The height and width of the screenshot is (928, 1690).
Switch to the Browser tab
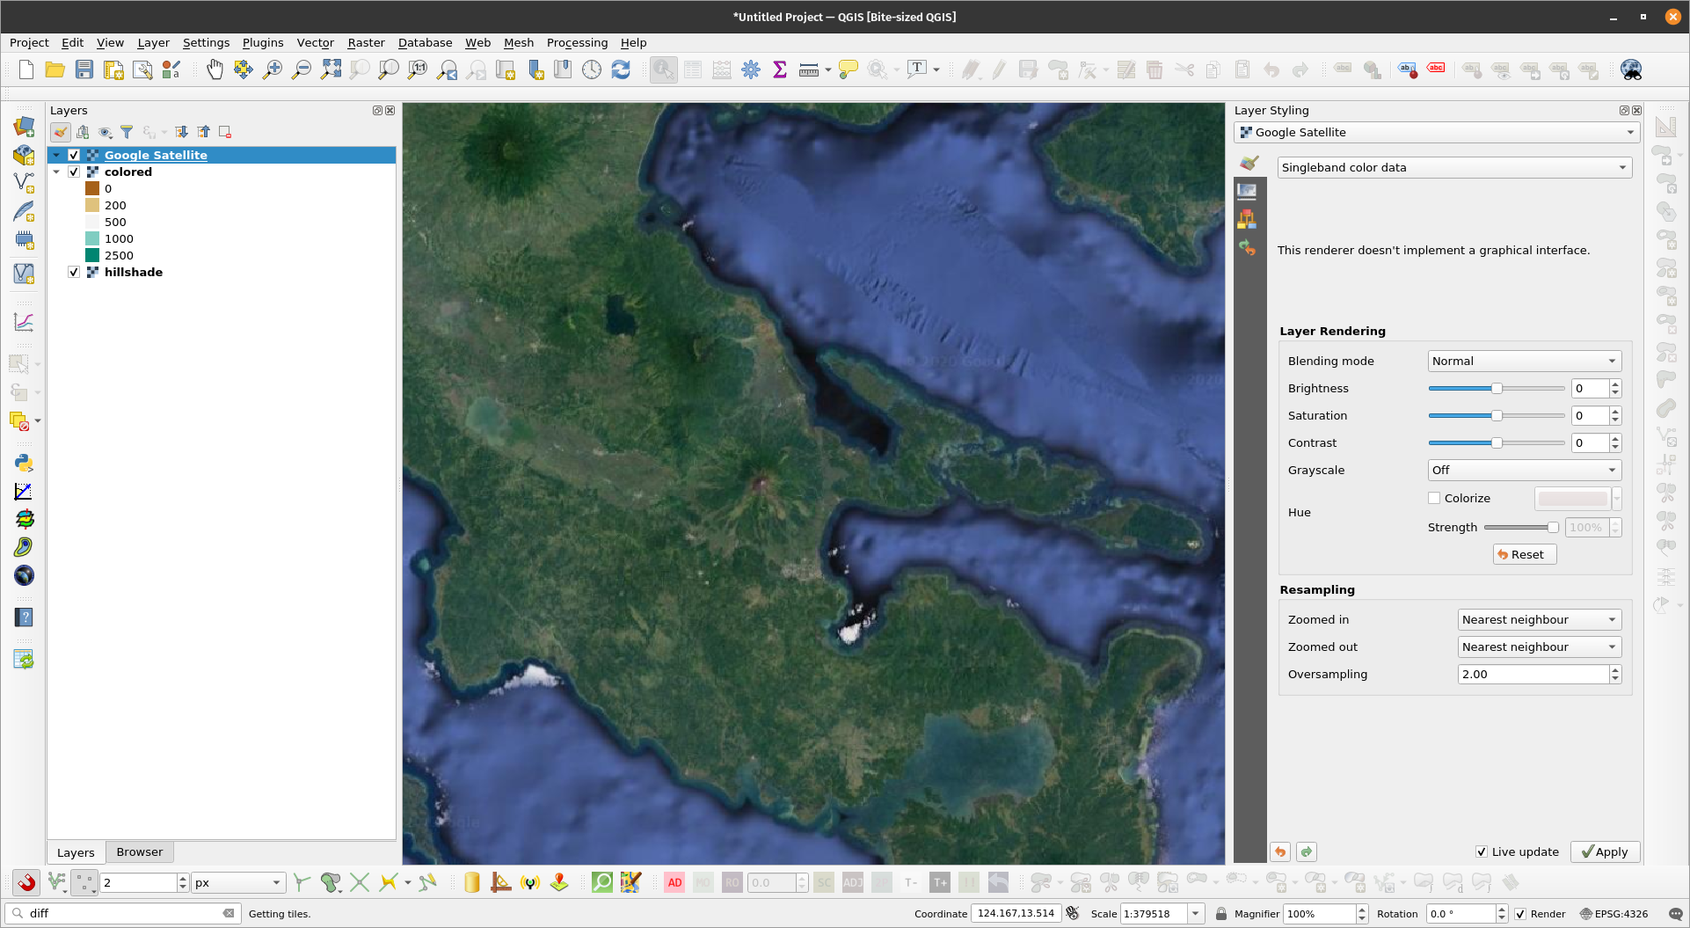[139, 851]
